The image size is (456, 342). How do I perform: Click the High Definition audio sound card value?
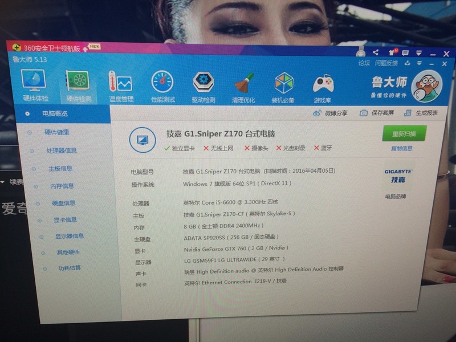(x=264, y=270)
